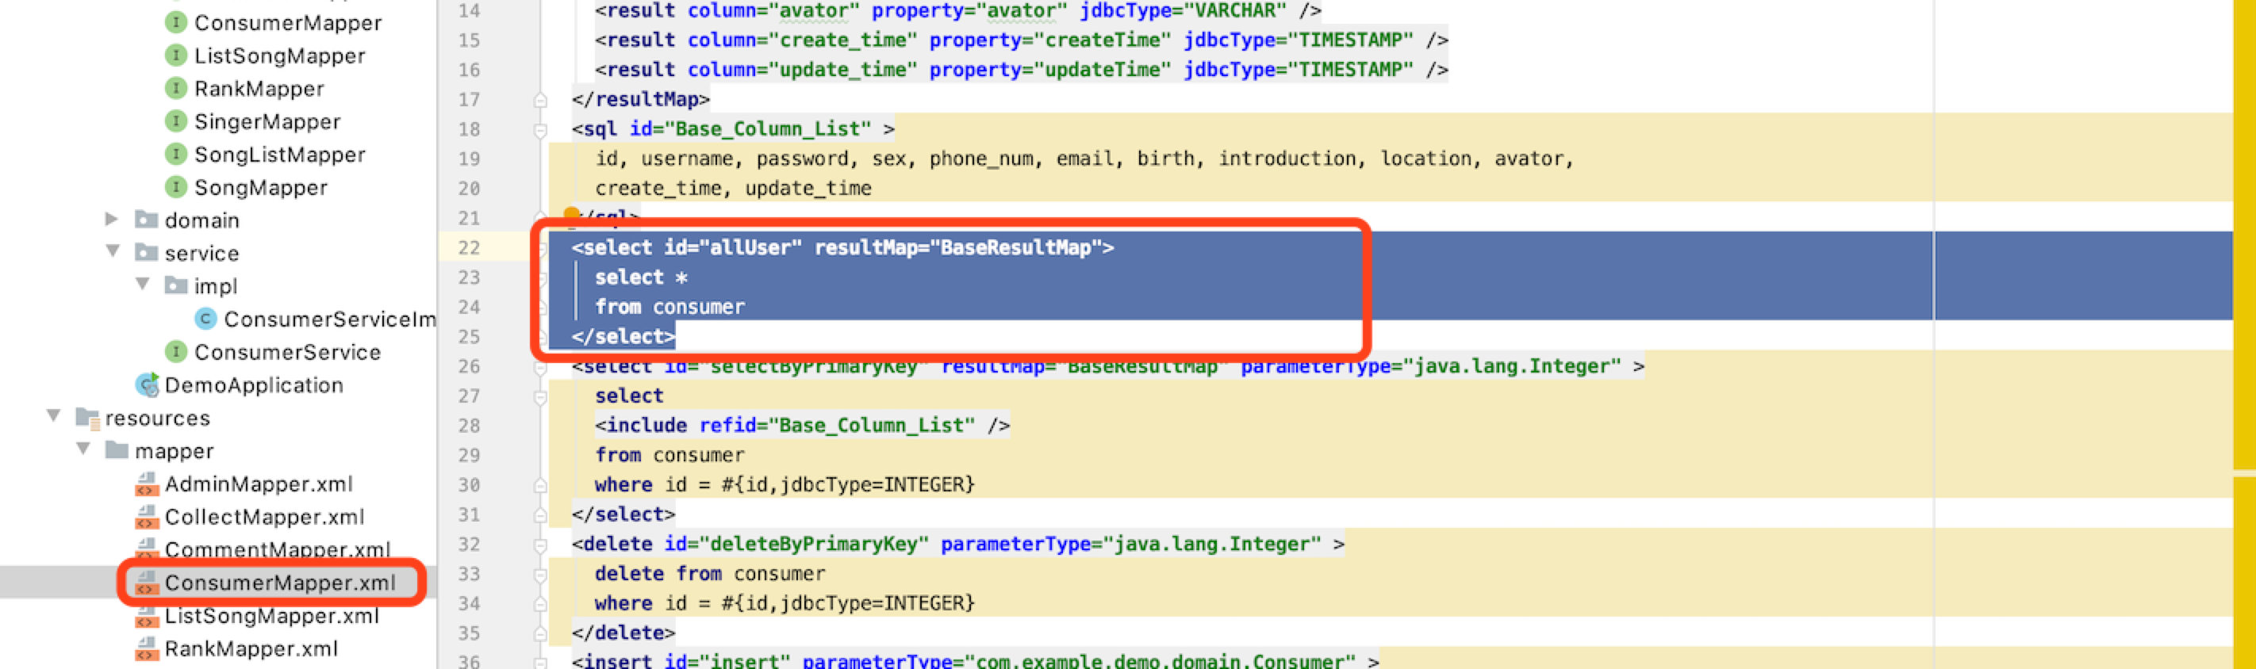Click the mapper folder icon

117,450
